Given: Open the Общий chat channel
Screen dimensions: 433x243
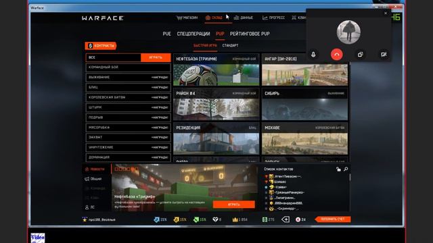Looking at the screenshot, I should pyautogui.click(x=93, y=179).
